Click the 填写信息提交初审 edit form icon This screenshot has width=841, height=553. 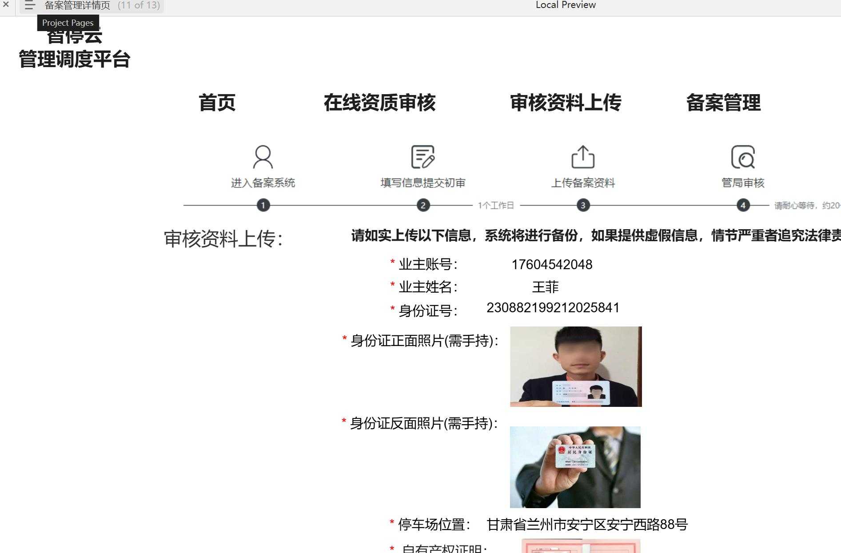[x=423, y=157]
